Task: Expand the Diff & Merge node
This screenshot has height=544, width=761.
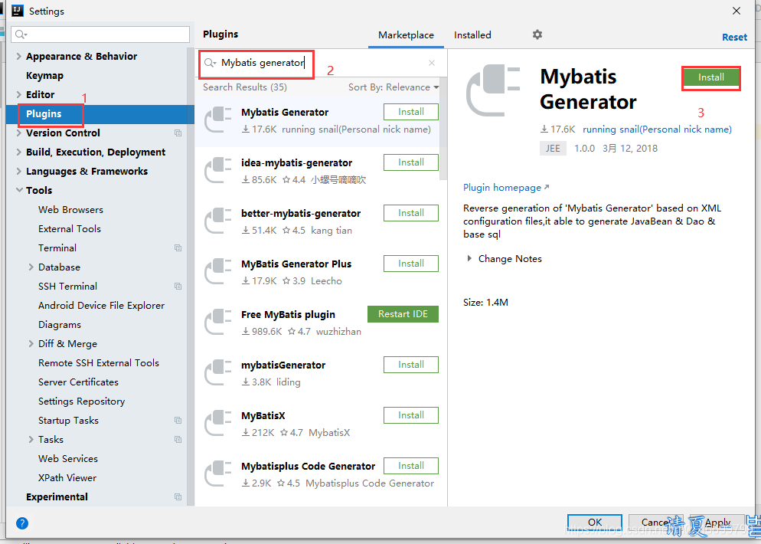Action: coord(31,343)
